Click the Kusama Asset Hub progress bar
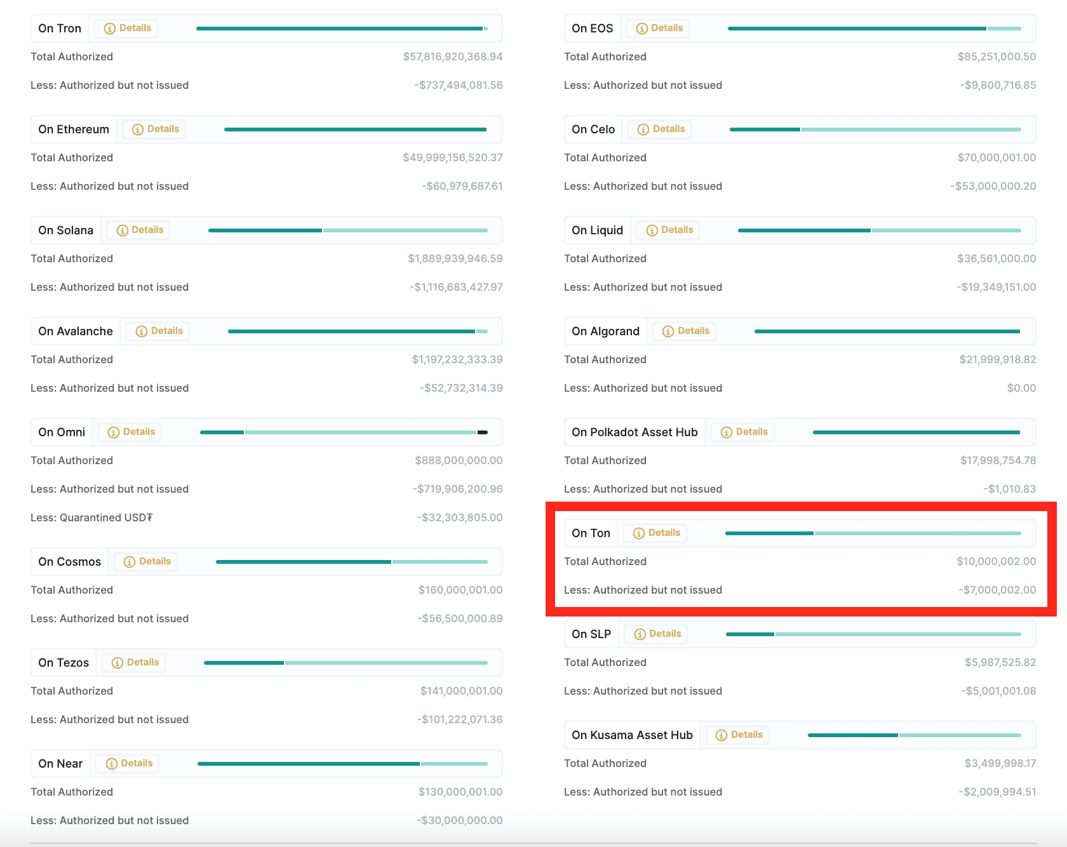1067x847 pixels. pyautogui.click(x=915, y=735)
